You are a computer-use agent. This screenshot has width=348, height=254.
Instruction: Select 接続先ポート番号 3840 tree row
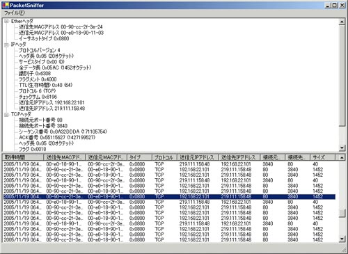(x=43, y=126)
